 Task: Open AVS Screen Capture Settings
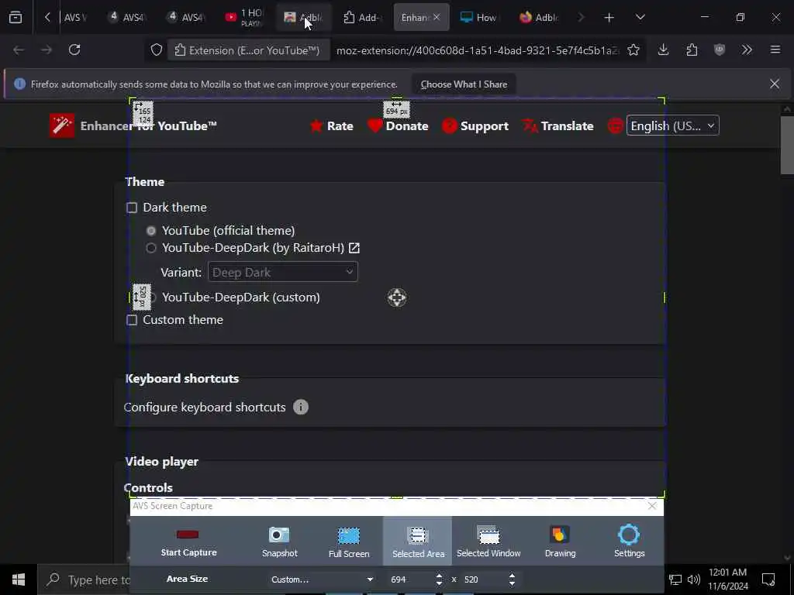[629, 542]
